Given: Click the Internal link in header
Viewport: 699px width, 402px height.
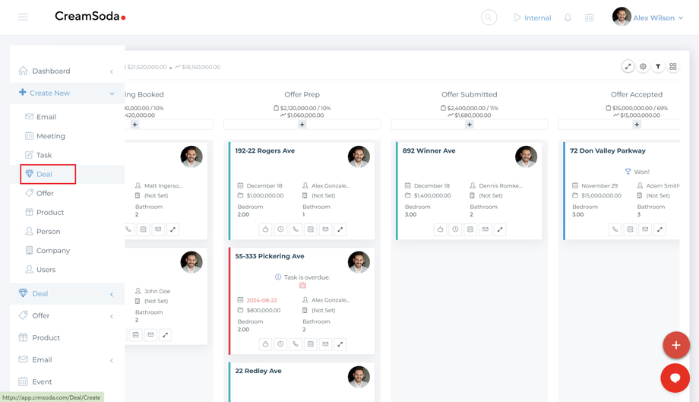Looking at the screenshot, I should click(x=532, y=17).
